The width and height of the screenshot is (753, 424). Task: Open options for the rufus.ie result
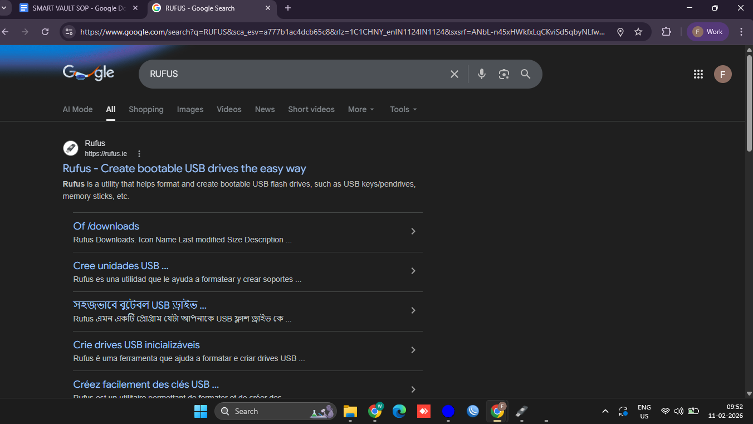(139, 153)
